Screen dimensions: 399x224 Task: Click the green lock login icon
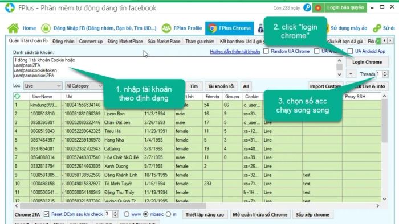[46, 28]
